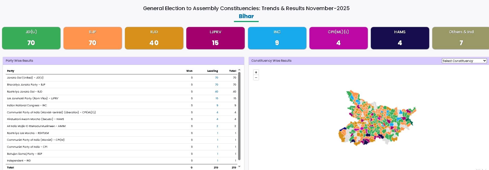This screenshot has width=489, height=170.
Task: Select the RJD party card
Action: (154, 38)
